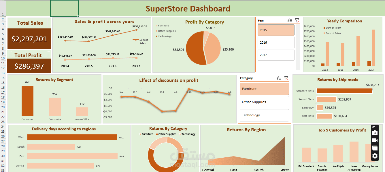Clear the filter on the Category slicer
The image size is (385, 172).
[x=286, y=78]
